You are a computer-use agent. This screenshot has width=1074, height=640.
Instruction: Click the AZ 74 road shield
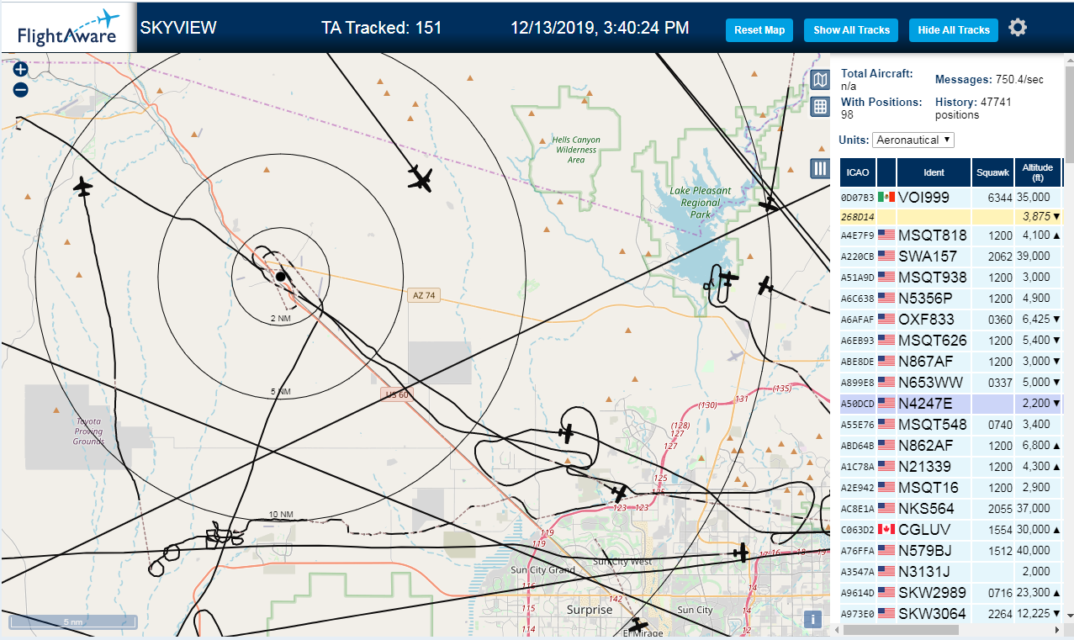click(425, 295)
